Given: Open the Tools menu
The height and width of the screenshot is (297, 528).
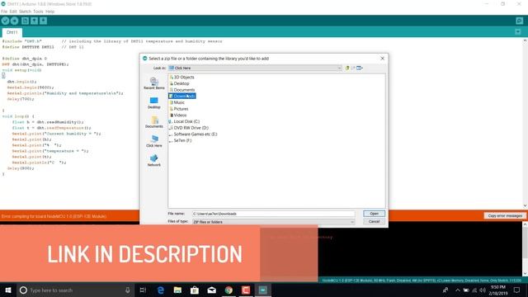Looking at the screenshot, I should point(38,12).
